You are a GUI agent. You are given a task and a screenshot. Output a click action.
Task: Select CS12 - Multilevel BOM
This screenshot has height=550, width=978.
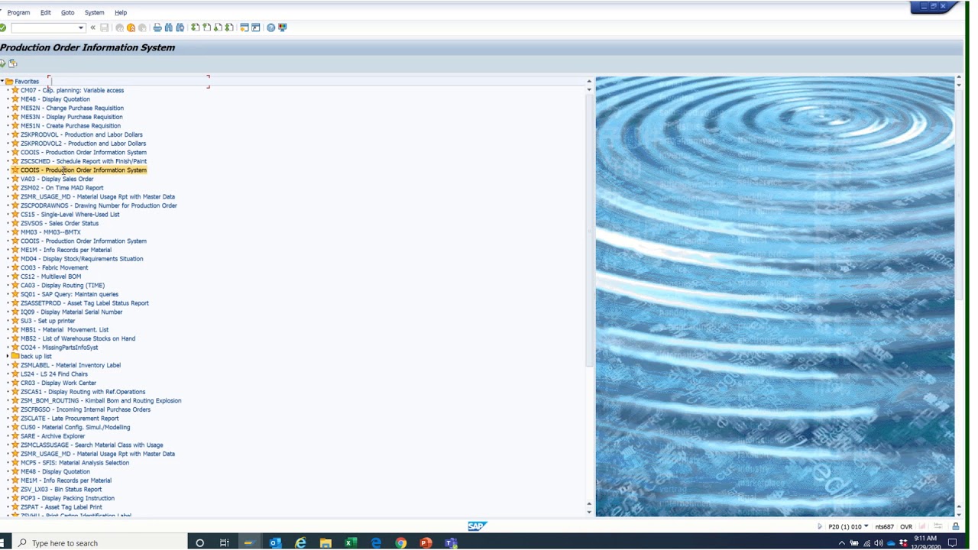(50, 276)
